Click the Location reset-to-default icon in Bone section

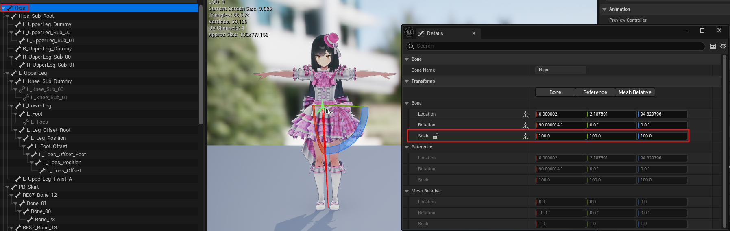525,114
